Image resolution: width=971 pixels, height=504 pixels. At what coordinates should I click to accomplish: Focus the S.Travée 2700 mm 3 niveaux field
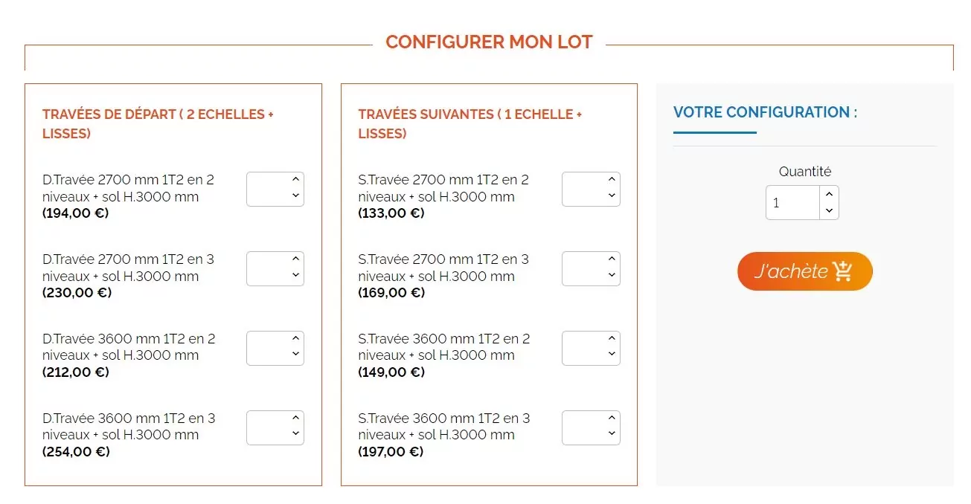click(x=583, y=268)
